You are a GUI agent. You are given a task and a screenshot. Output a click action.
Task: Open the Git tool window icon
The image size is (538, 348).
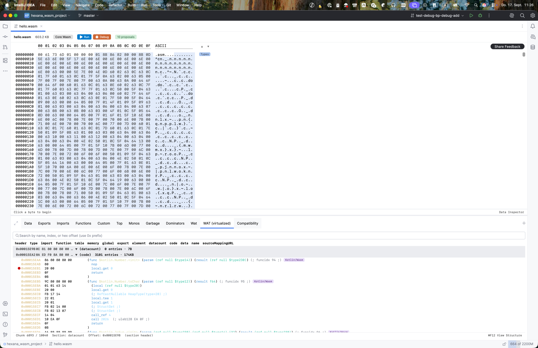(x=5, y=335)
